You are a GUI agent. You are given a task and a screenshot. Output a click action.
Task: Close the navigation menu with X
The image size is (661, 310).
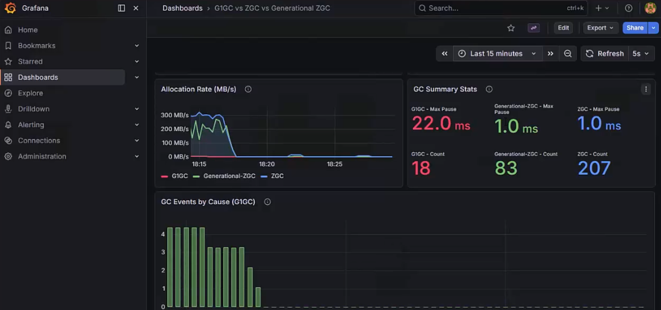(x=135, y=8)
